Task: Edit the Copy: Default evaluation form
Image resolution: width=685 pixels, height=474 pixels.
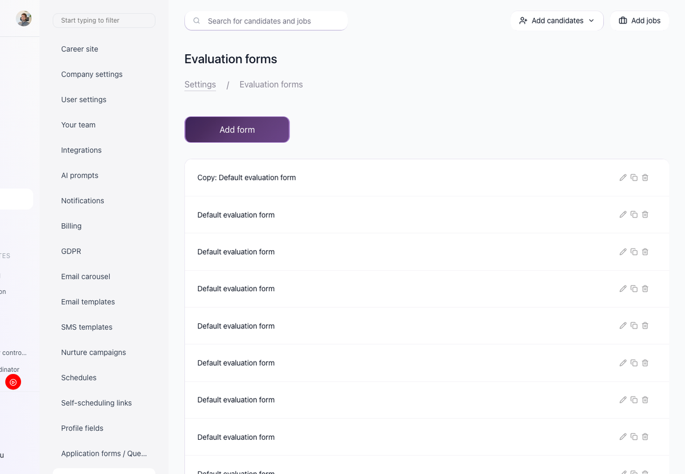Action: [x=623, y=178]
